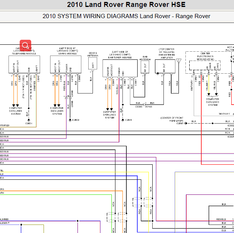Click 'COMPUTER DATA LINES SYSTEM' under DAB tuner module
This screenshot has width=234, height=233.
tap(109, 115)
